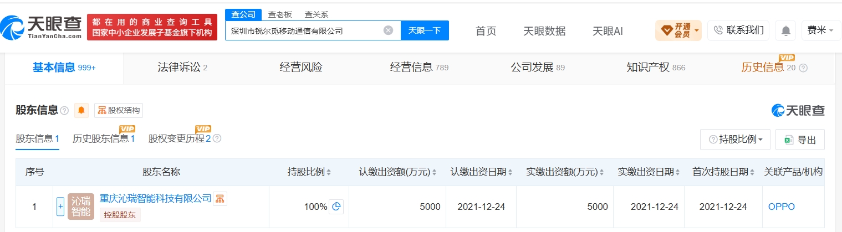Open the OPPO related product link
The height and width of the screenshot is (232, 842).
[x=781, y=207]
